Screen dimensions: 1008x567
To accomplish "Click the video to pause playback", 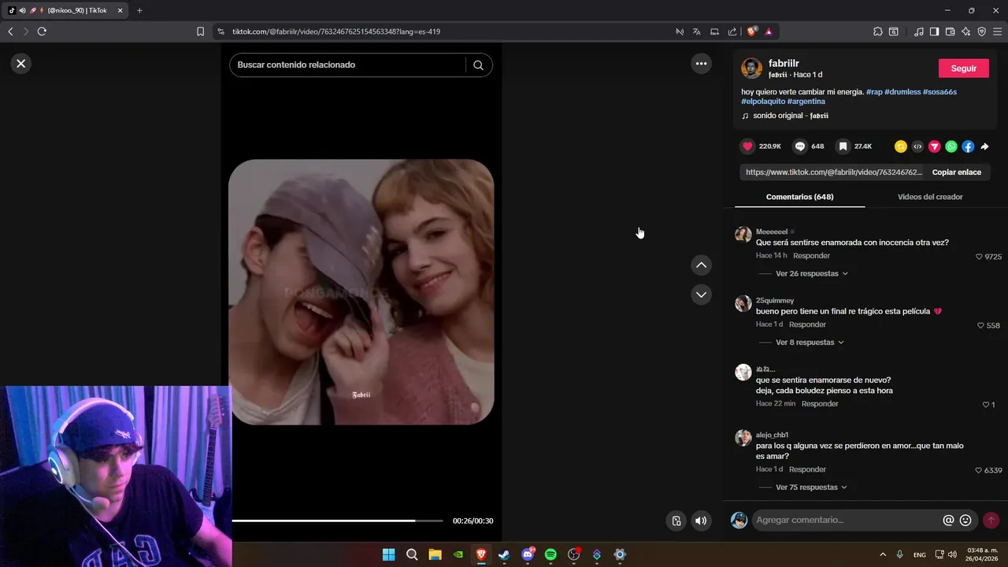I will point(361,292).
